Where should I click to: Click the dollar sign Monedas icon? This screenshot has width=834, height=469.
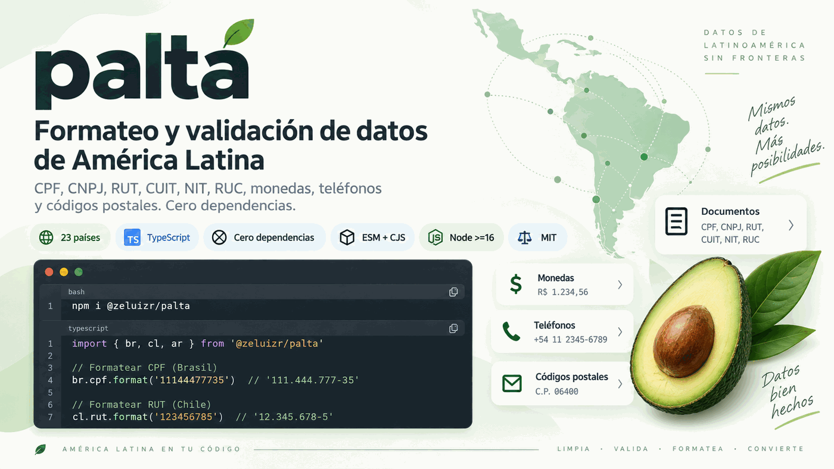pyautogui.click(x=516, y=284)
